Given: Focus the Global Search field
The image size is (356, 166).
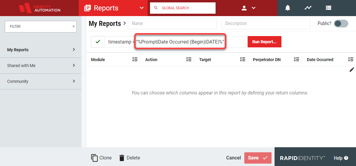Looking at the screenshot, I should tap(183, 8).
